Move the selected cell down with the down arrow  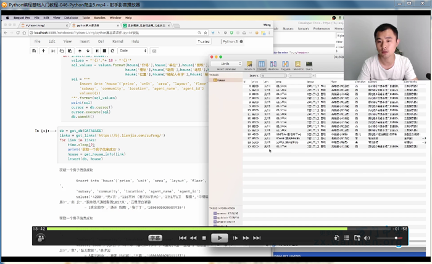click(88, 51)
